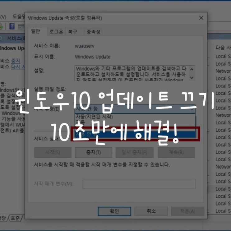Viewport: 231px width, 231px height.
Task: Click the 다음 사 column header
Action: 223,48
